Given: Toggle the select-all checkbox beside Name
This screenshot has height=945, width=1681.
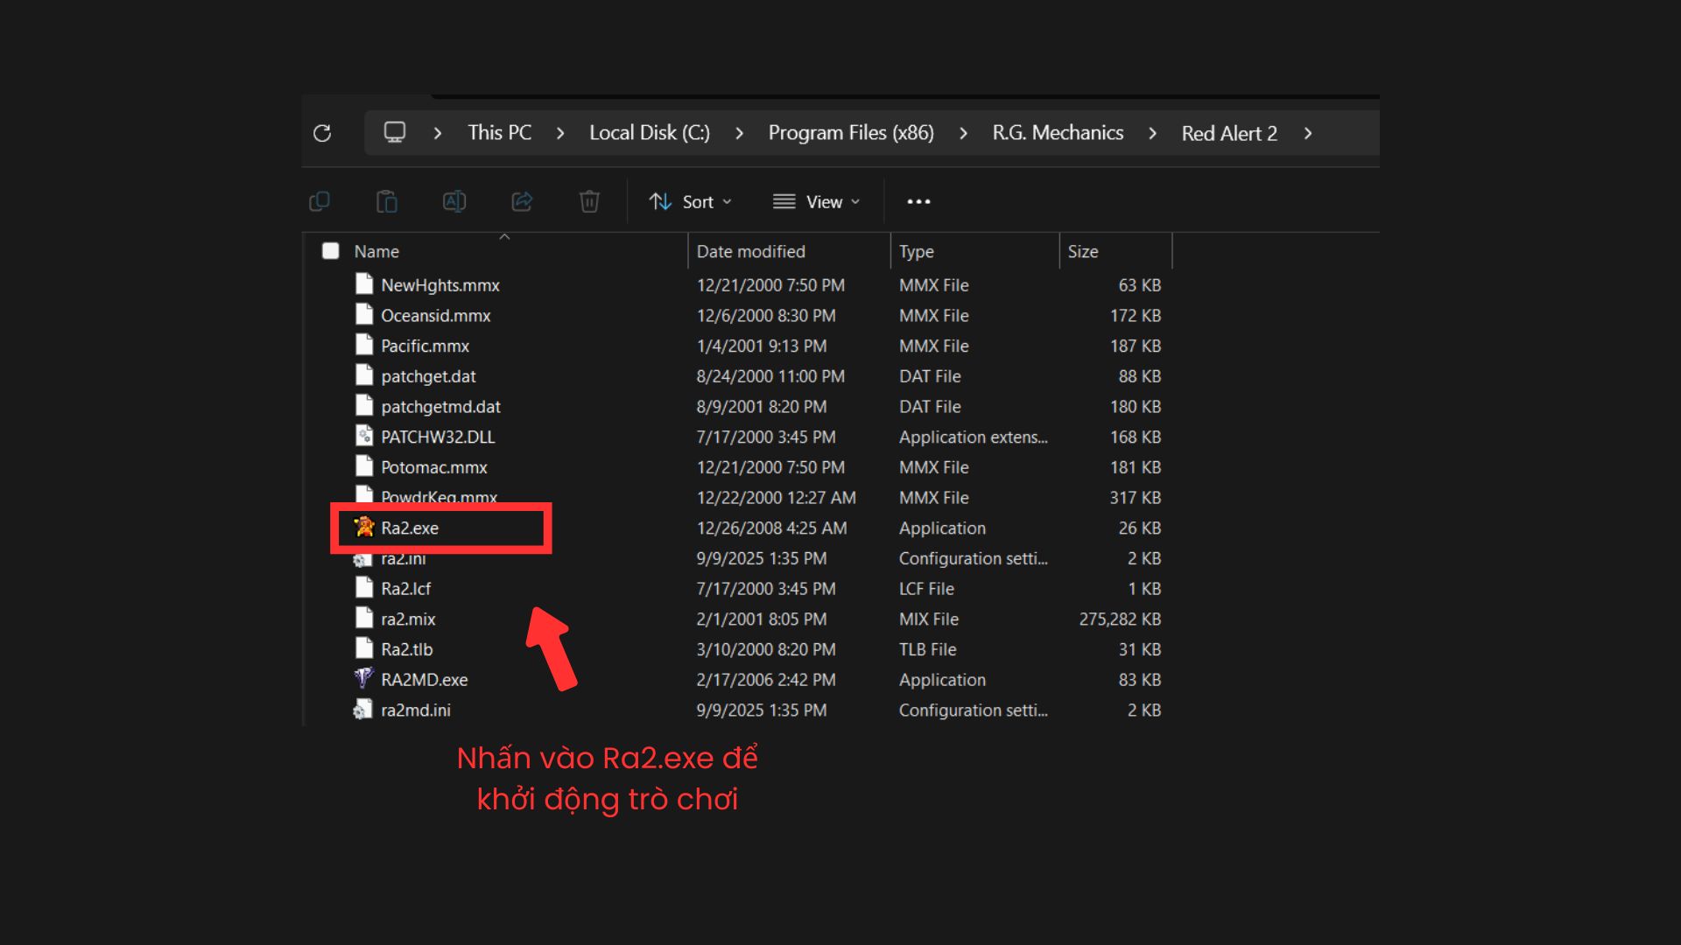Looking at the screenshot, I should 330,251.
